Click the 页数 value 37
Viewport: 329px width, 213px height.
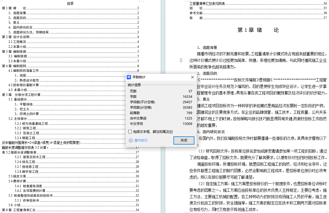[190, 91]
